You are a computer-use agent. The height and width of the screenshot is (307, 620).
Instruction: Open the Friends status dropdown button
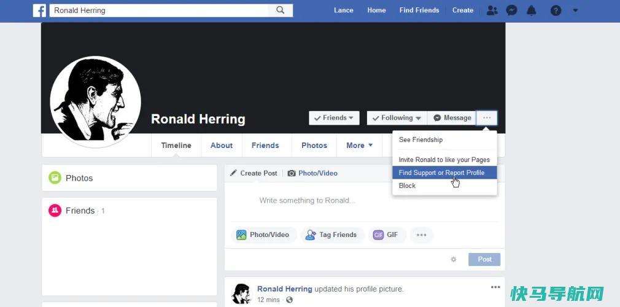click(334, 118)
